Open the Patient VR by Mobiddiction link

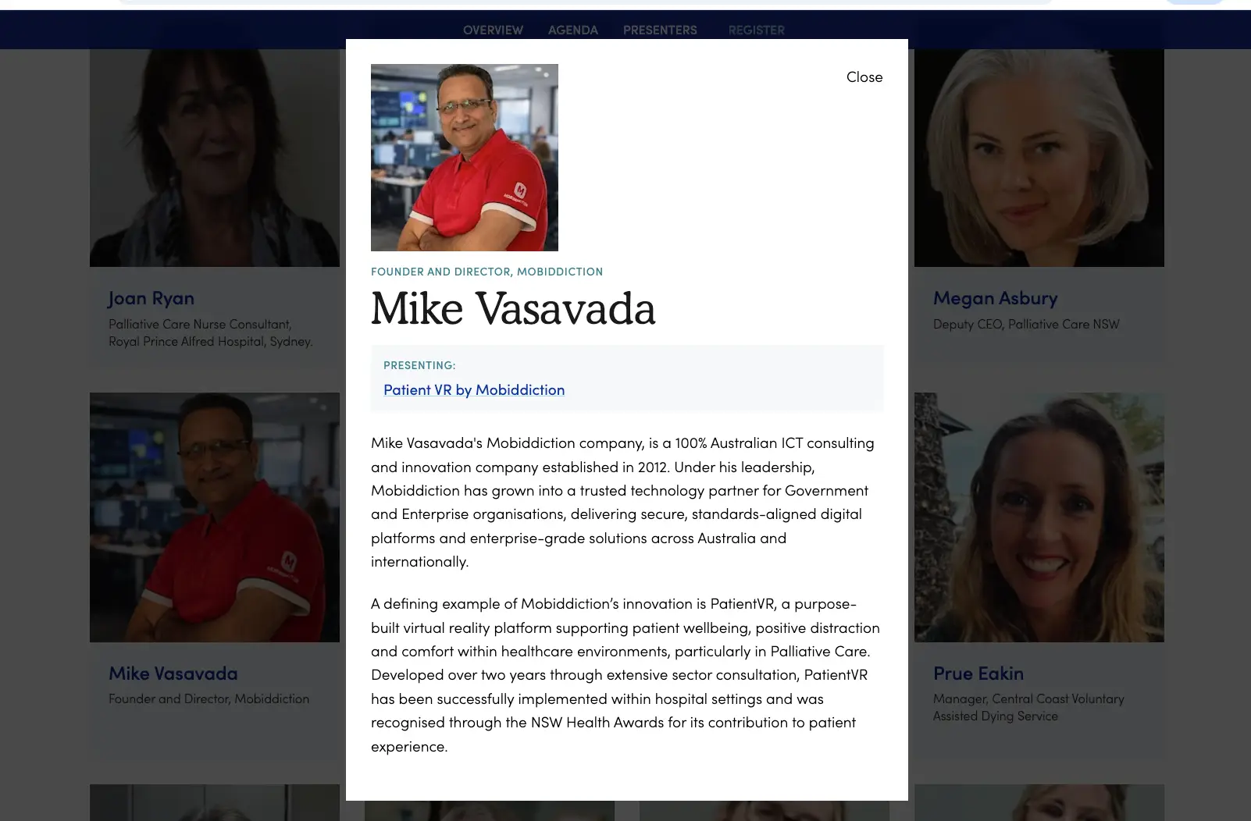tap(474, 389)
